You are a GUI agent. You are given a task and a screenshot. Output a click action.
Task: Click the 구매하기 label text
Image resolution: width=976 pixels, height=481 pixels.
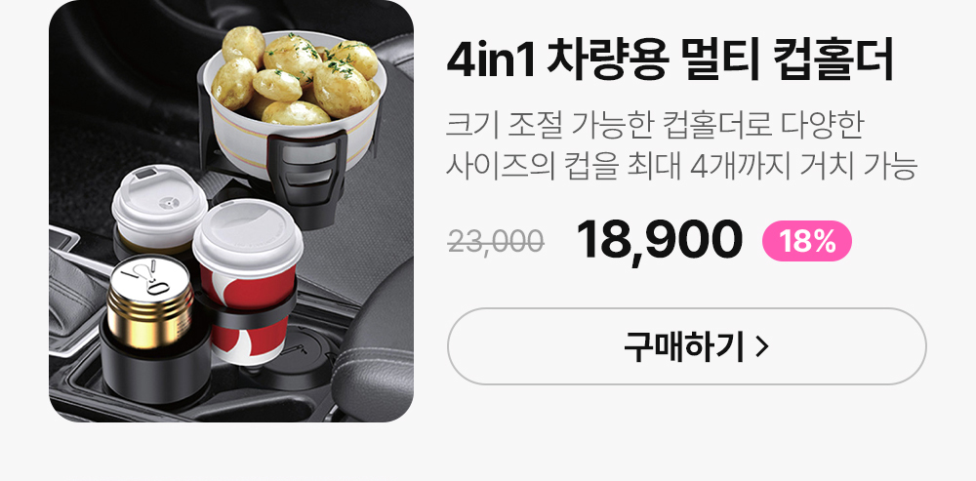[x=684, y=347]
